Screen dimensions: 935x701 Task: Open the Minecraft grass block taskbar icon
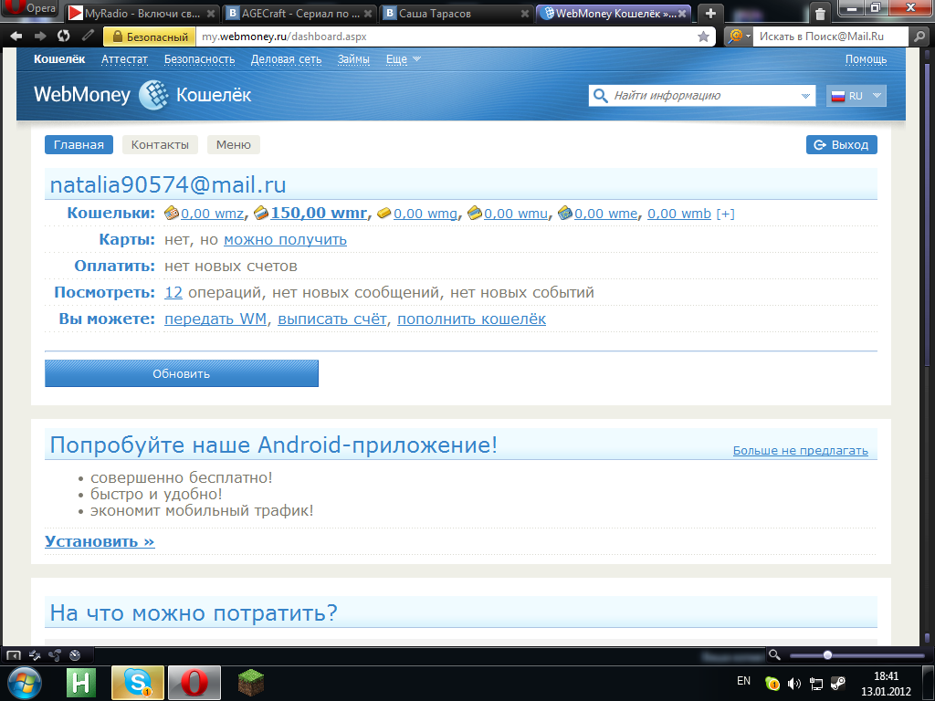(x=251, y=683)
